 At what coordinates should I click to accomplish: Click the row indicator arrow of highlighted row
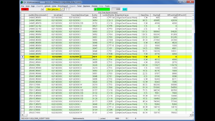point(23,57)
